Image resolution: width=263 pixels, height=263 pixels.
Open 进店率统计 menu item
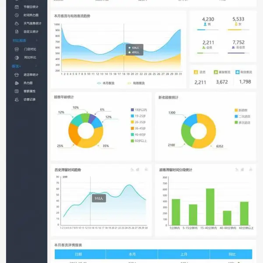tap(27, 75)
